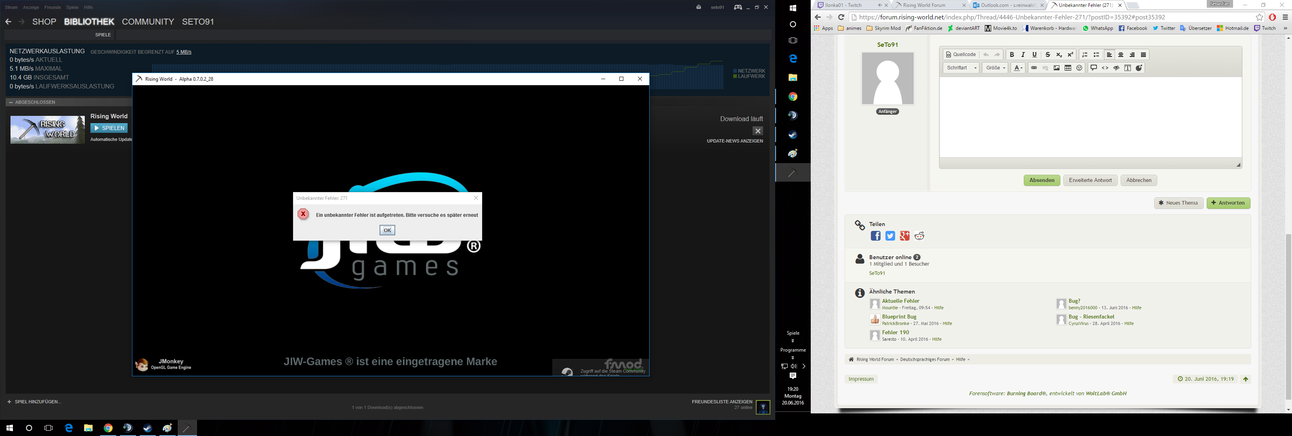Open the Größe size dropdown

[x=995, y=68]
